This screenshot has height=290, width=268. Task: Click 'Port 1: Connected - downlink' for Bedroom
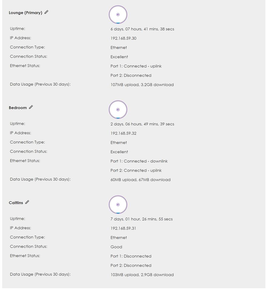[139, 161]
